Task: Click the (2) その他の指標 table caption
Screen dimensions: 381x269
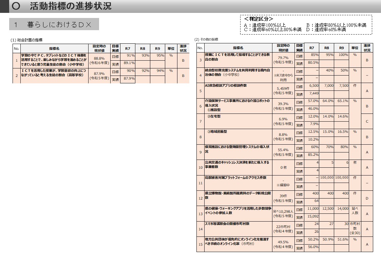Action: (206, 39)
